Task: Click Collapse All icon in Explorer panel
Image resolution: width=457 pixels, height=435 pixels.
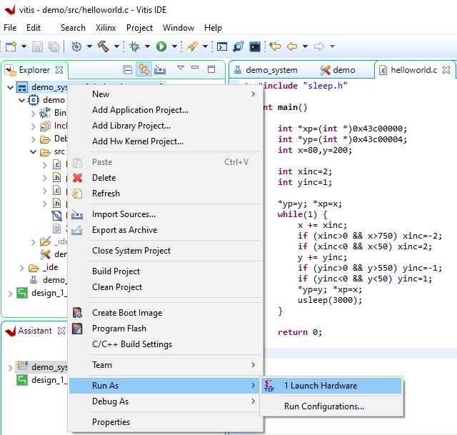Action: point(127,69)
